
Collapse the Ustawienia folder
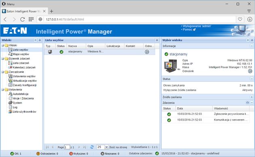3,89
